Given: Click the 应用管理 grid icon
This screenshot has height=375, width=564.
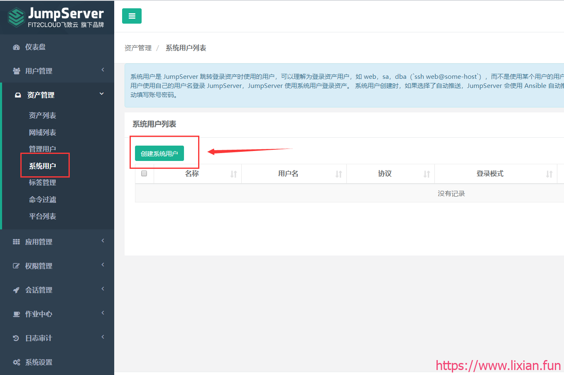Looking at the screenshot, I should [x=17, y=242].
